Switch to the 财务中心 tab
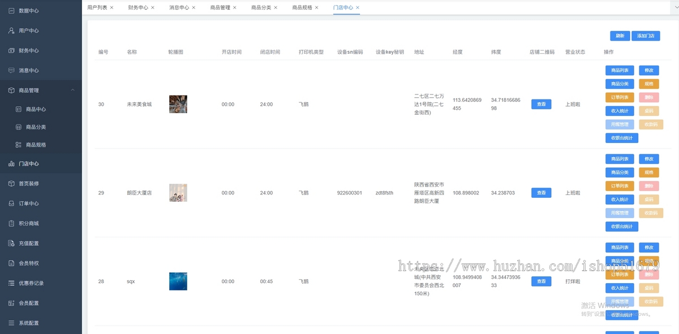 (138, 7)
